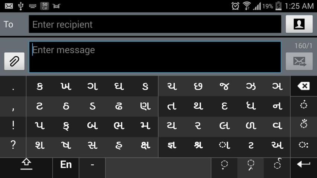Viewport: 317px width, 178px height.
Task: Tap the Enter recipient field
Action: click(x=155, y=24)
